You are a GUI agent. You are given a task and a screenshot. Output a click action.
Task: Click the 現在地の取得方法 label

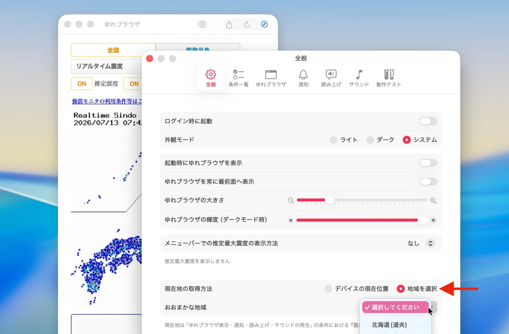(x=188, y=289)
